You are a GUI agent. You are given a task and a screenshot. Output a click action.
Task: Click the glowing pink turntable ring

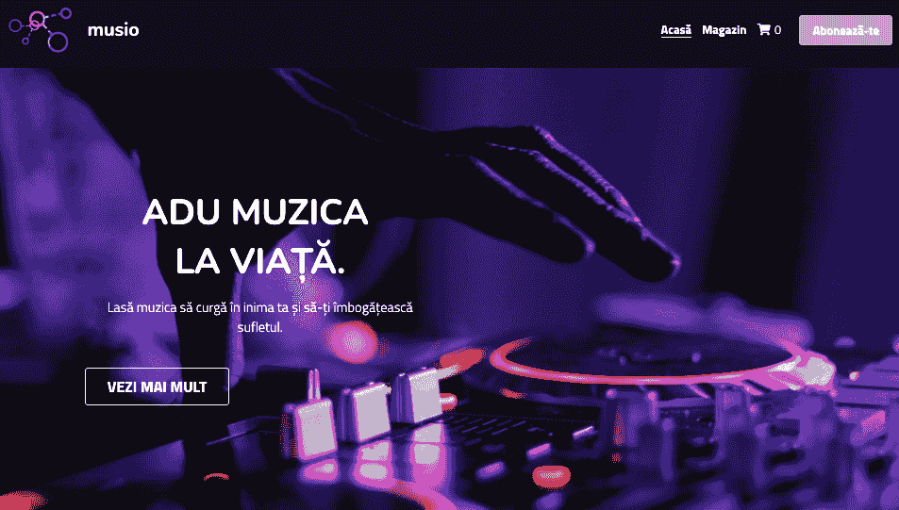pyautogui.click(x=659, y=361)
